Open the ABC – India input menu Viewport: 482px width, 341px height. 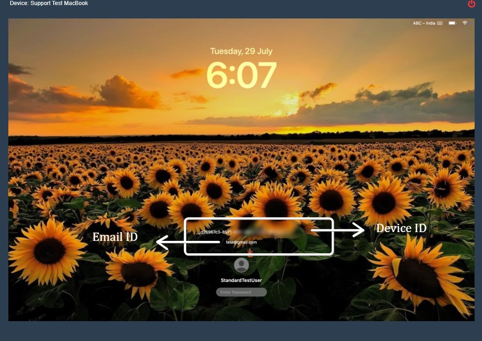[424, 23]
